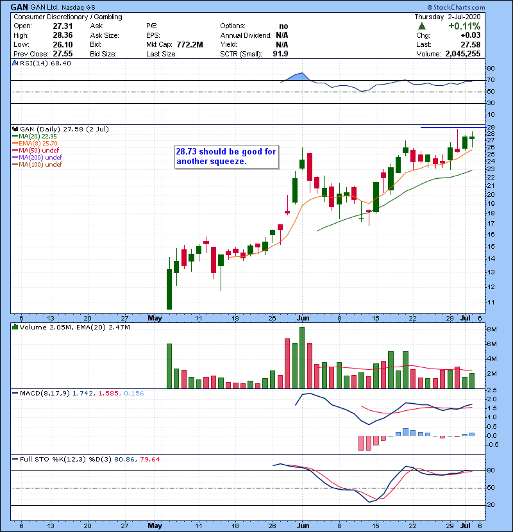Click the Volume value 2,045,255
Image resolution: width=513 pixels, height=532 pixels.
pyautogui.click(x=463, y=54)
